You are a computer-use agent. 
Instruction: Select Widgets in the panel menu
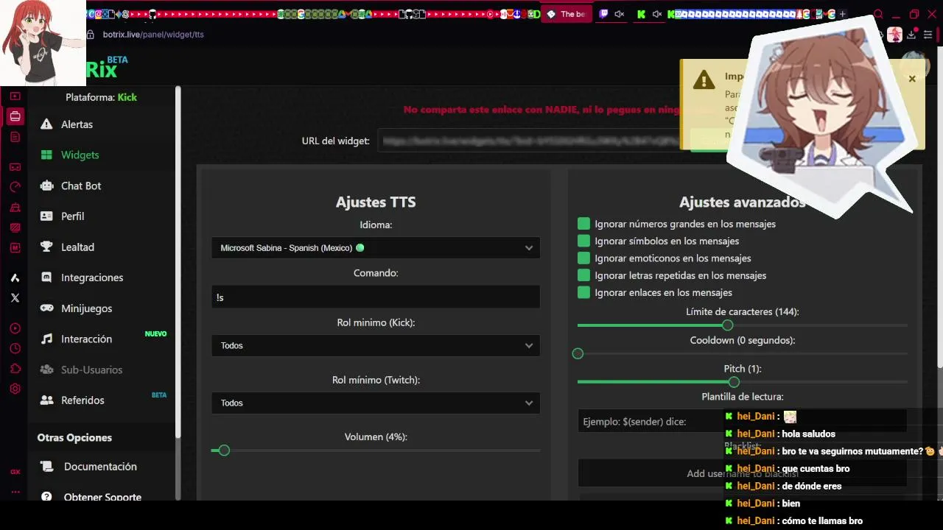(x=80, y=155)
